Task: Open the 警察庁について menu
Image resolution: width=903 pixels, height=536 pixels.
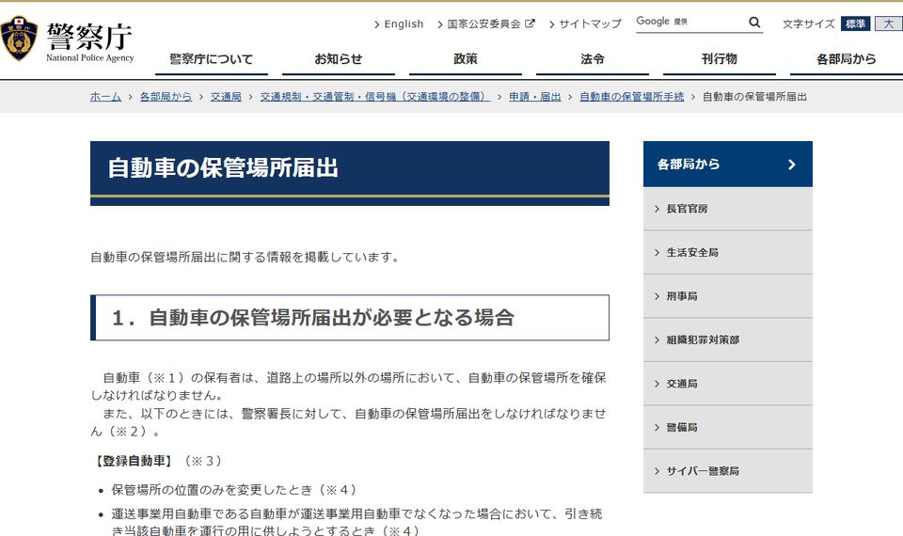Action: [x=212, y=59]
